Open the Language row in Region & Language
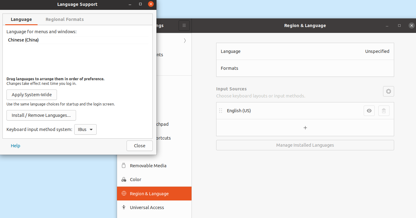Image resolution: width=416 pixels, height=218 pixels. [x=305, y=51]
